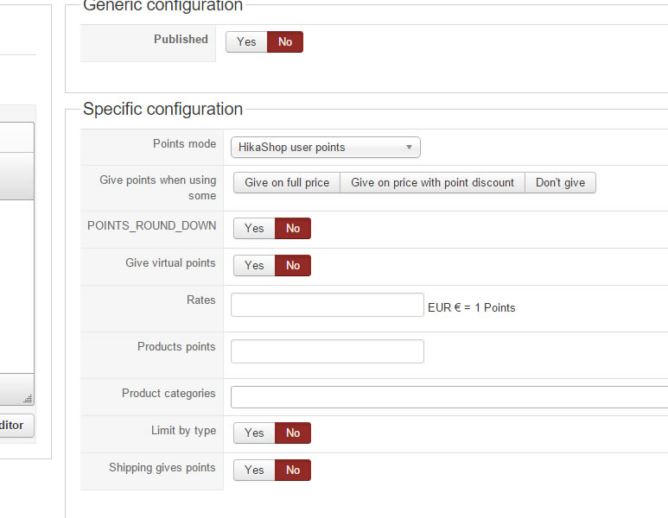Viewport: 668px width, 518px height.
Task: Click the Rates input field
Action: point(327,306)
